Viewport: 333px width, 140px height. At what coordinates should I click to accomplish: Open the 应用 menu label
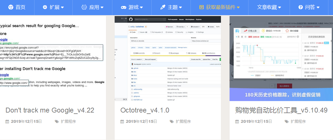pyautogui.click(x=94, y=7)
